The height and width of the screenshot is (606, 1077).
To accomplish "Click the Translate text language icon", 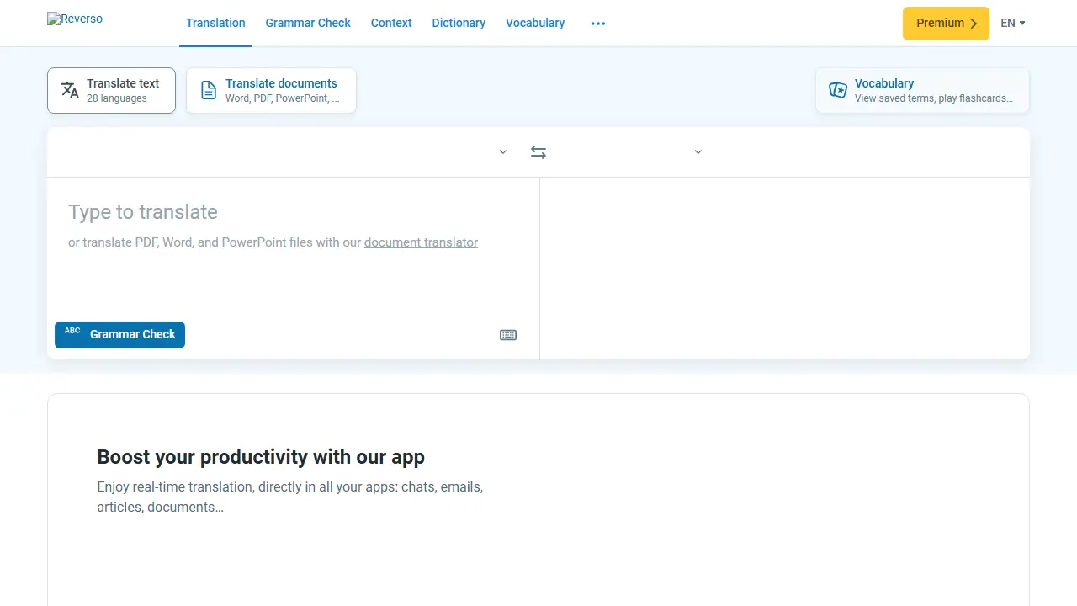I will [x=70, y=90].
